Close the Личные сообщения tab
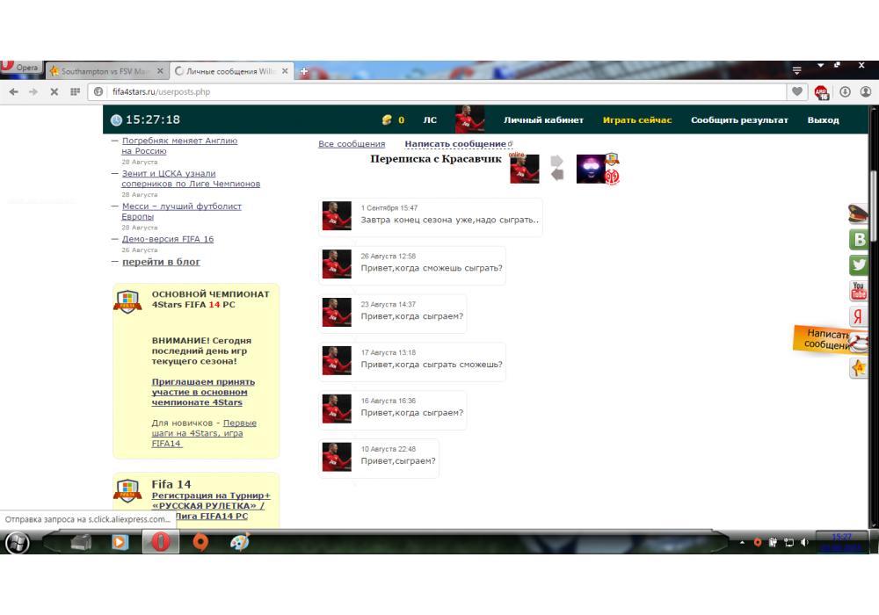Viewport: 879px width, 615px height. point(285,71)
